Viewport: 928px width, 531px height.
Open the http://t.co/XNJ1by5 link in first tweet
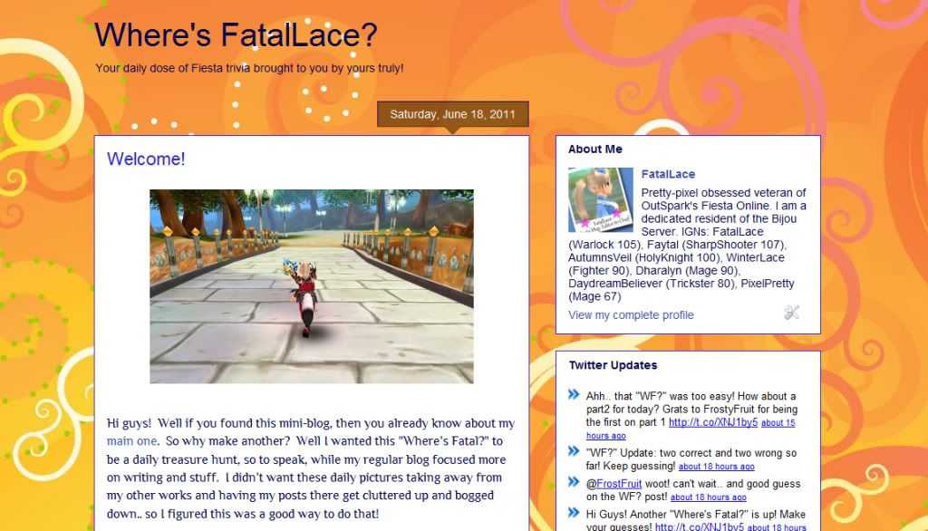tap(713, 422)
